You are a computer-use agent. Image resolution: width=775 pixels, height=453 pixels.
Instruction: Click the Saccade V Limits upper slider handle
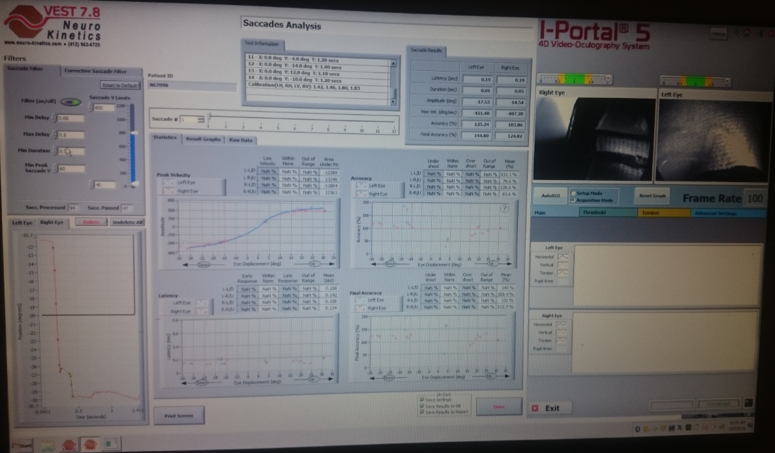click(134, 133)
